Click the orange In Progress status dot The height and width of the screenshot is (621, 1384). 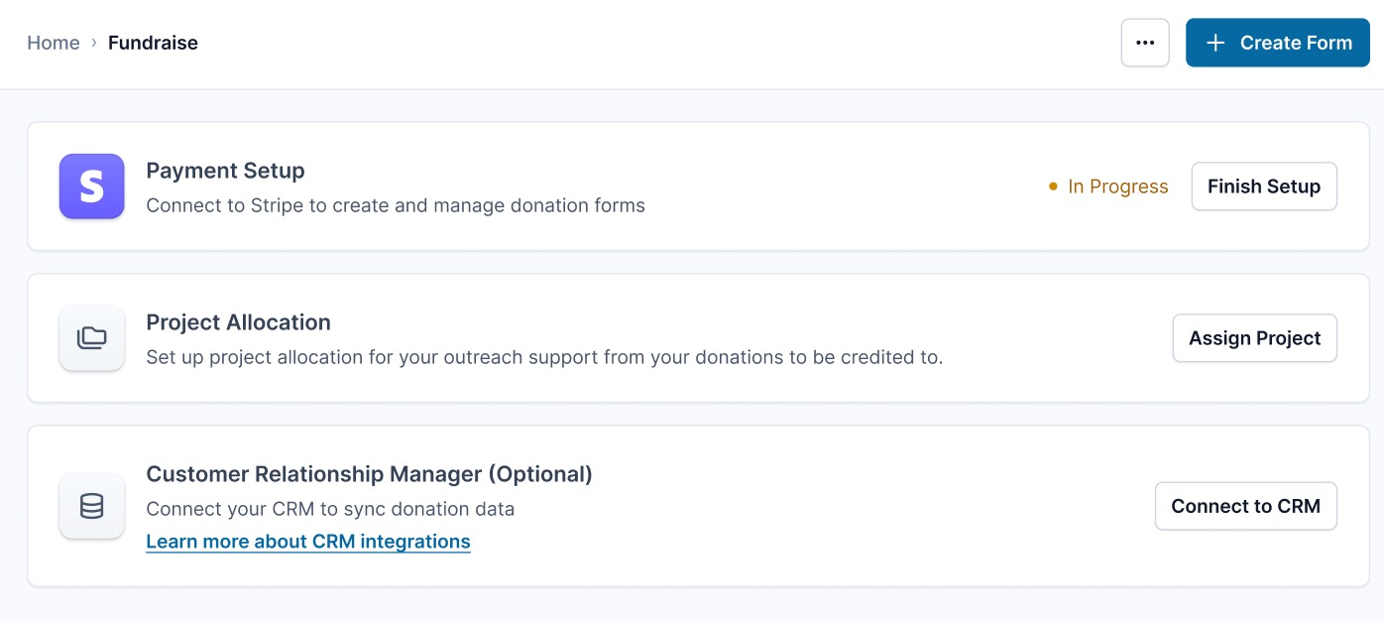1053,186
